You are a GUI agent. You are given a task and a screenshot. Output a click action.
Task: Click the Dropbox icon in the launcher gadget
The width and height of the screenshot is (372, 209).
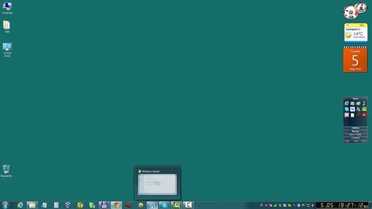pyautogui.click(x=353, y=109)
